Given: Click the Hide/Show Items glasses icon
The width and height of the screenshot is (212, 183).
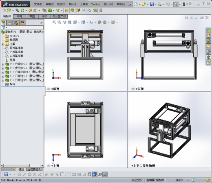Looking at the screenshot, I should (91, 23).
